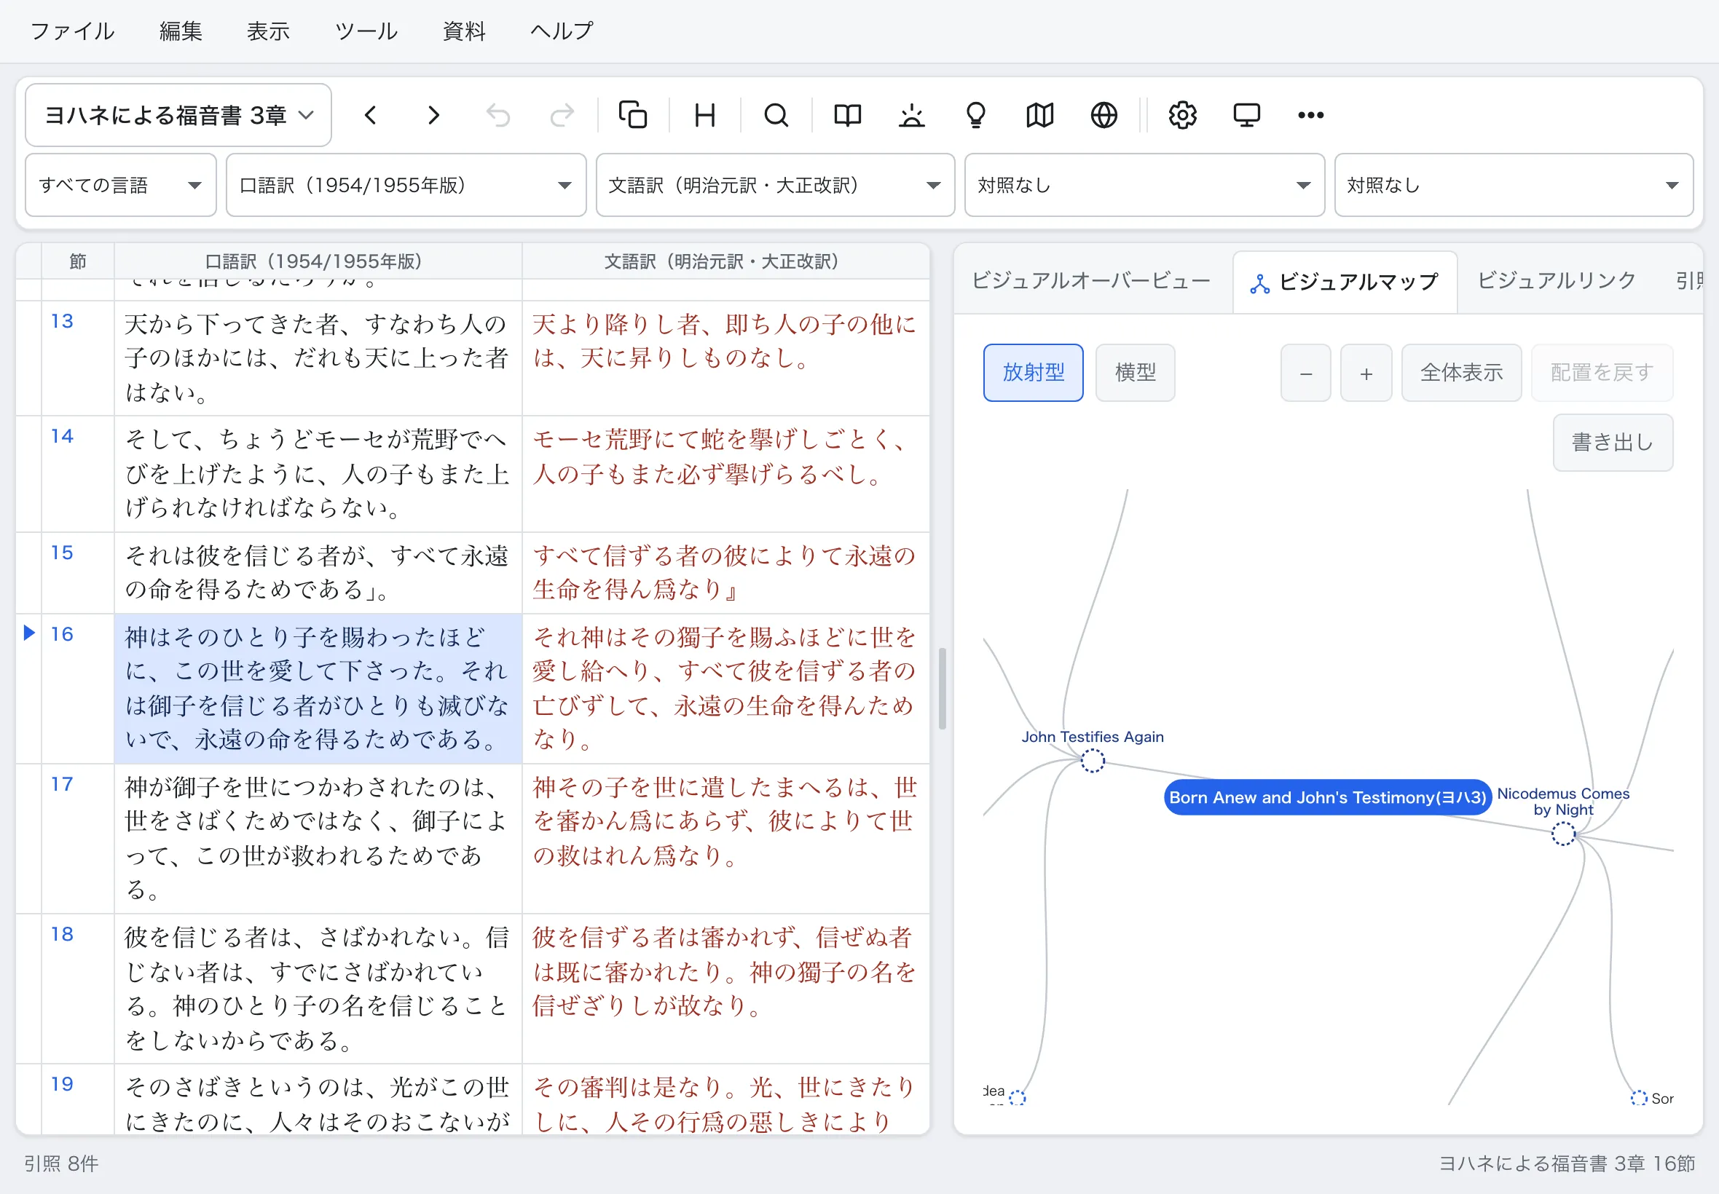Open the すべての言語 language dropdown
1719x1194 pixels.
(x=120, y=186)
